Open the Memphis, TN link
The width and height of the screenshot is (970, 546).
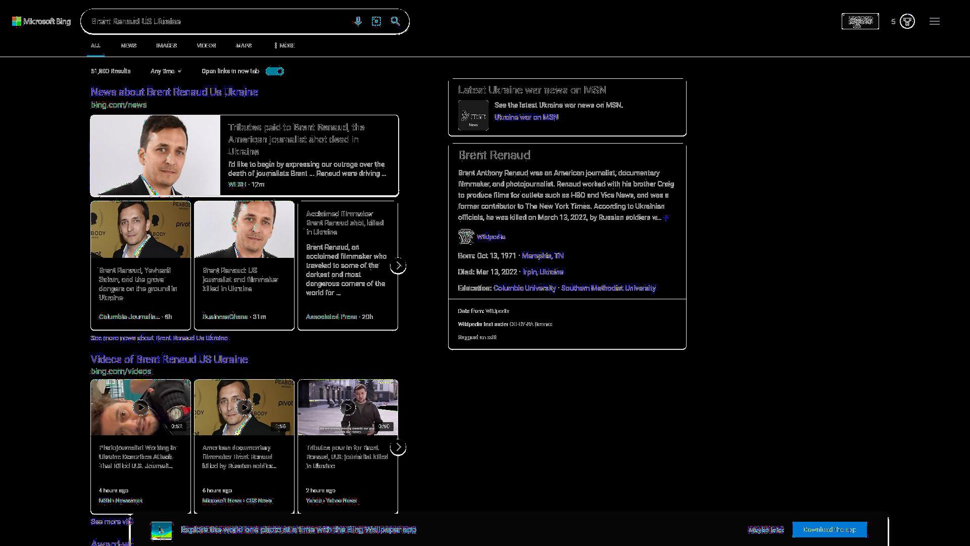[543, 256]
